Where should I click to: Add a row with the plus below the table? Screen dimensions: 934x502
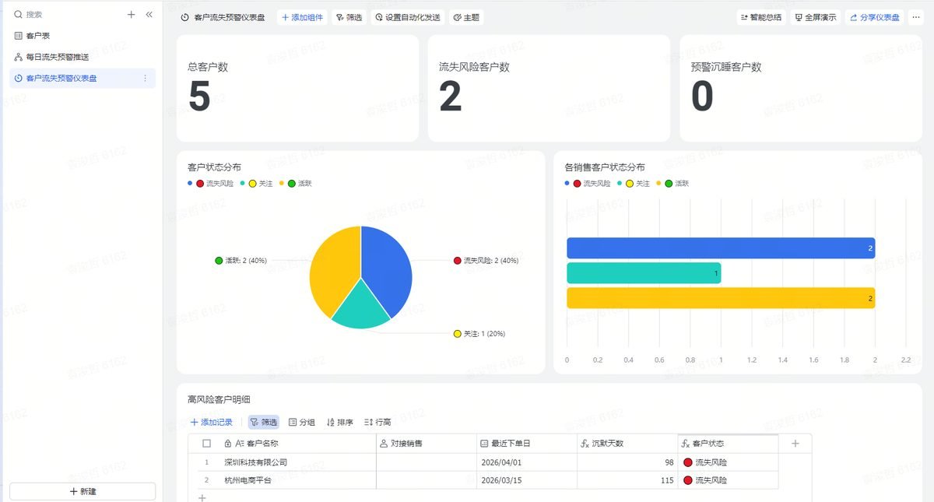[x=202, y=497]
